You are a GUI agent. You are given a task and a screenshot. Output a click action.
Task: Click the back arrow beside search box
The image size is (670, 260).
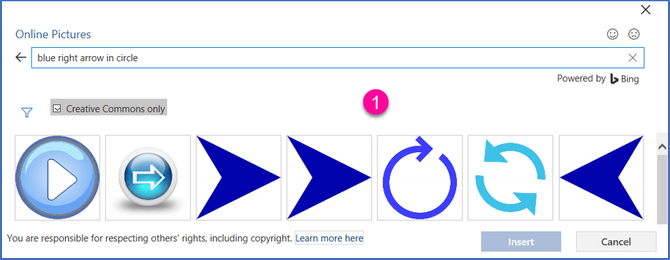(x=21, y=57)
